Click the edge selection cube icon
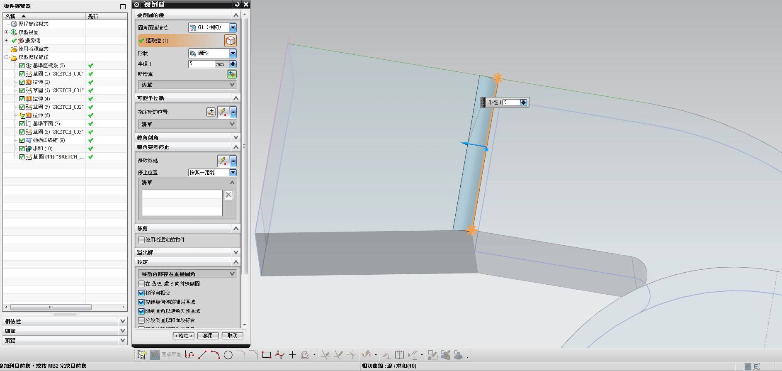 pyautogui.click(x=231, y=40)
